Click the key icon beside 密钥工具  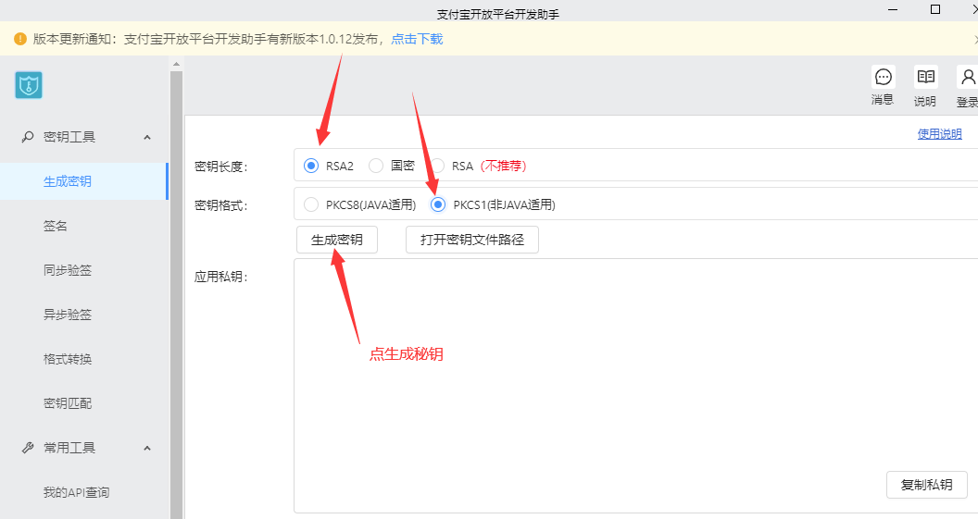click(x=28, y=137)
